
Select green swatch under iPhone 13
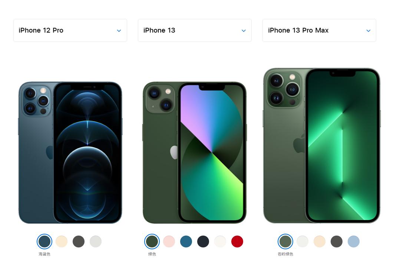coord(152,242)
